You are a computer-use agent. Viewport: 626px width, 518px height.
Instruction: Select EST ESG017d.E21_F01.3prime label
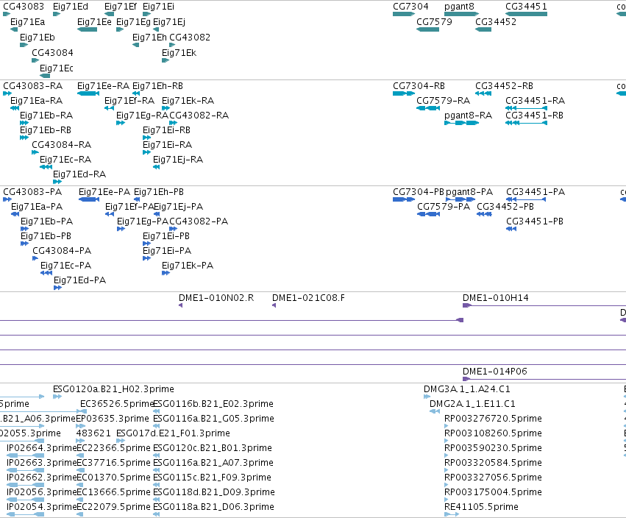(174, 433)
